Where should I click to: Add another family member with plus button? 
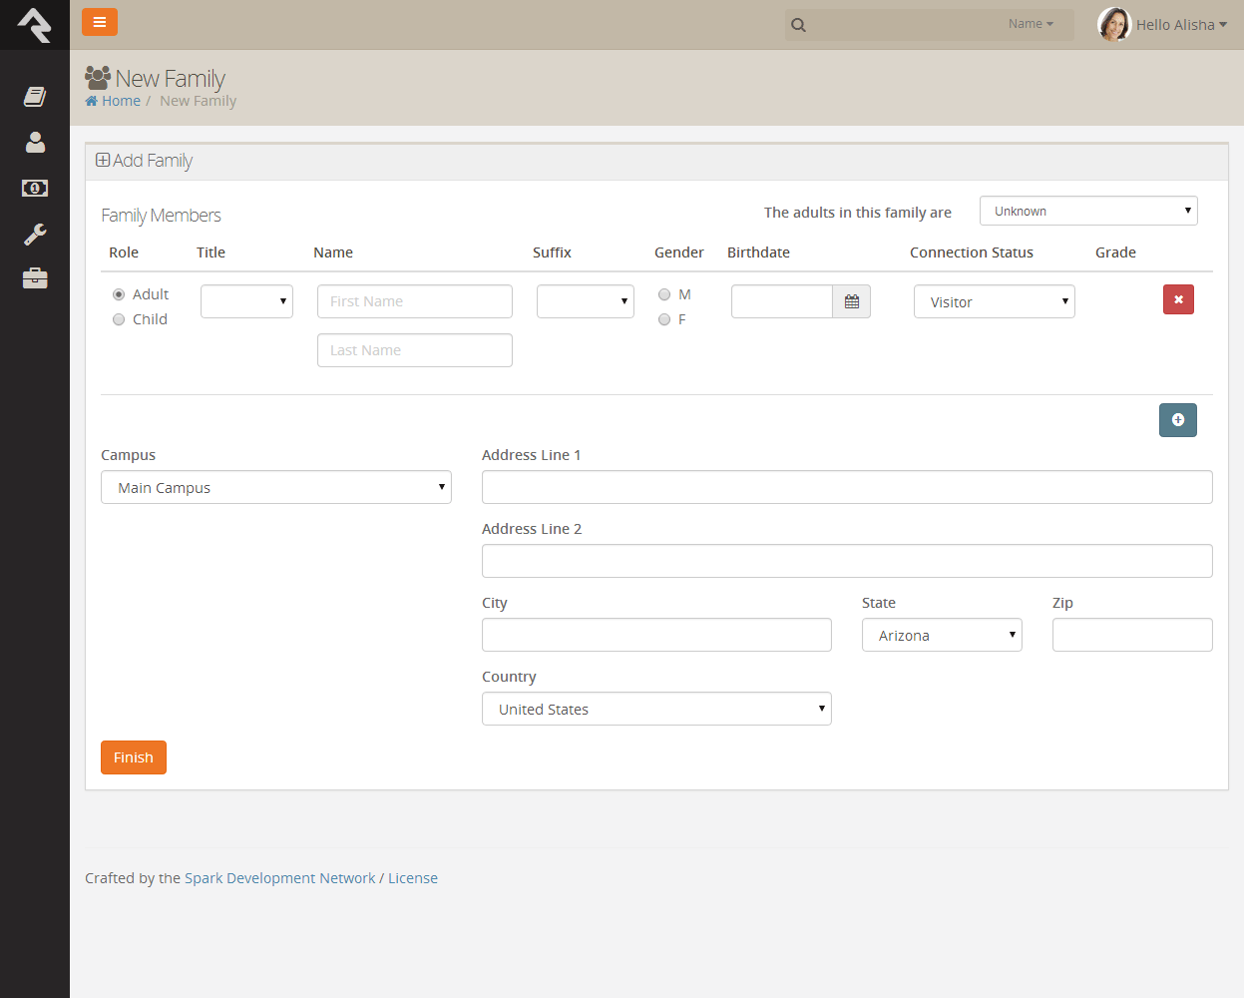coord(1178,420)
